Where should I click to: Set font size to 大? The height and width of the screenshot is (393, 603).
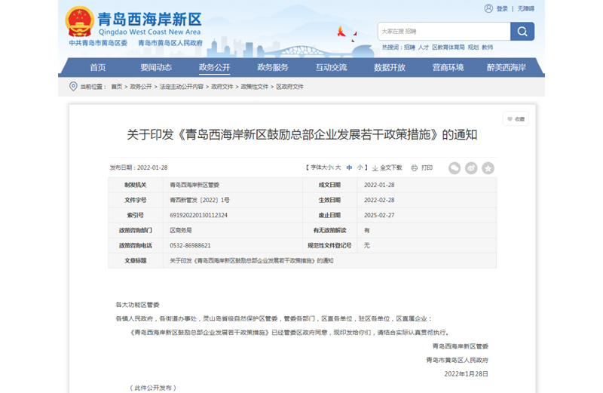click(338, 167)
